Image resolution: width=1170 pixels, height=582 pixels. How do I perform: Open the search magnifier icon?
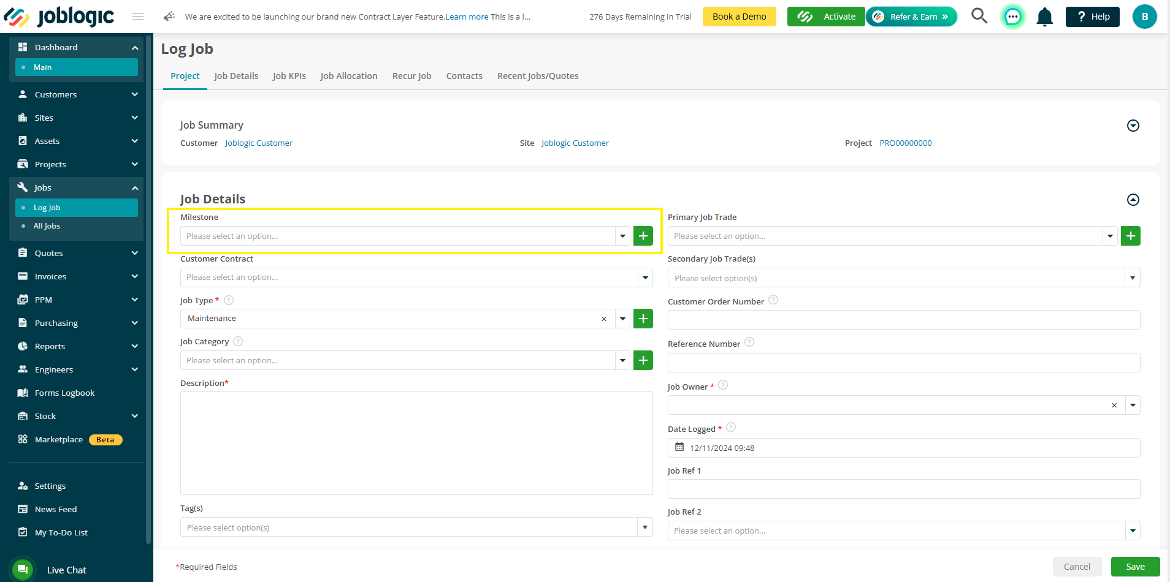point(979,16)
